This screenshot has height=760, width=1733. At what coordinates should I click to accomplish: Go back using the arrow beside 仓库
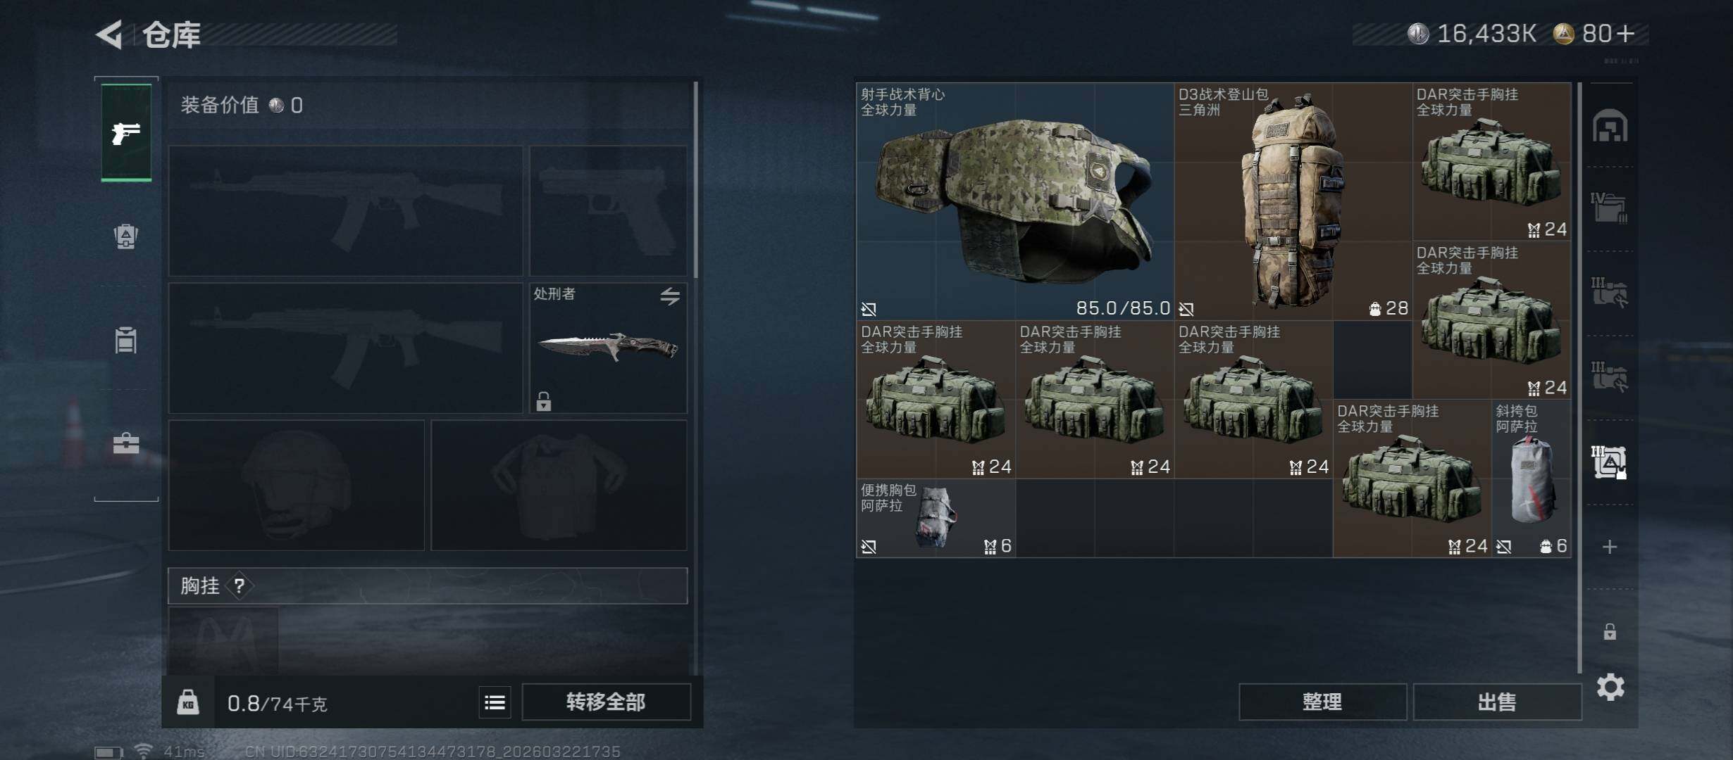click(x=110, y=34)
